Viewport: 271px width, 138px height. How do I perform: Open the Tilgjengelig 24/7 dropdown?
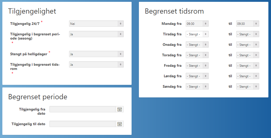click(96, 24)
